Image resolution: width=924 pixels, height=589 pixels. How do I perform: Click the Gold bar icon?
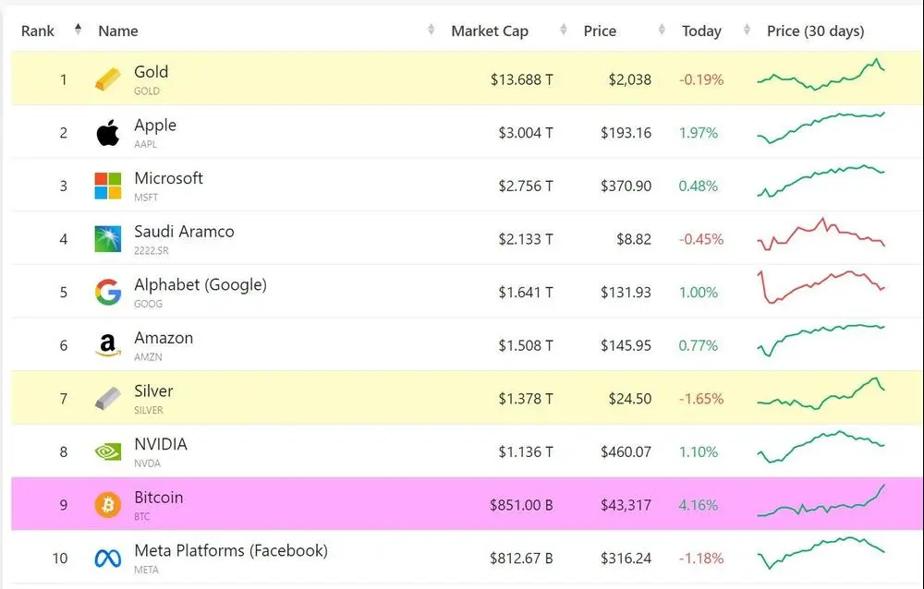tap(108, 79)
